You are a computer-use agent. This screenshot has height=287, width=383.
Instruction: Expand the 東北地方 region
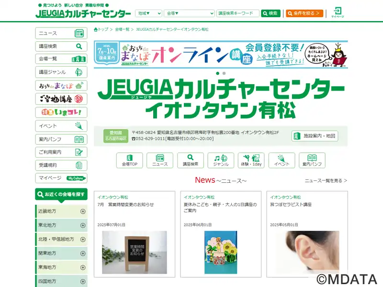tap(83, 225)
